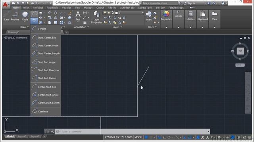Viewport: 254px width, 142px height.
Task: Click the Help question mark icon
Action: [223, 3]
